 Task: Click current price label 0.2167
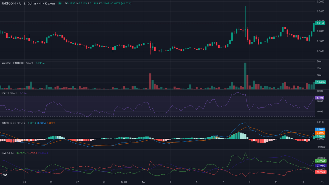(321, 23)
